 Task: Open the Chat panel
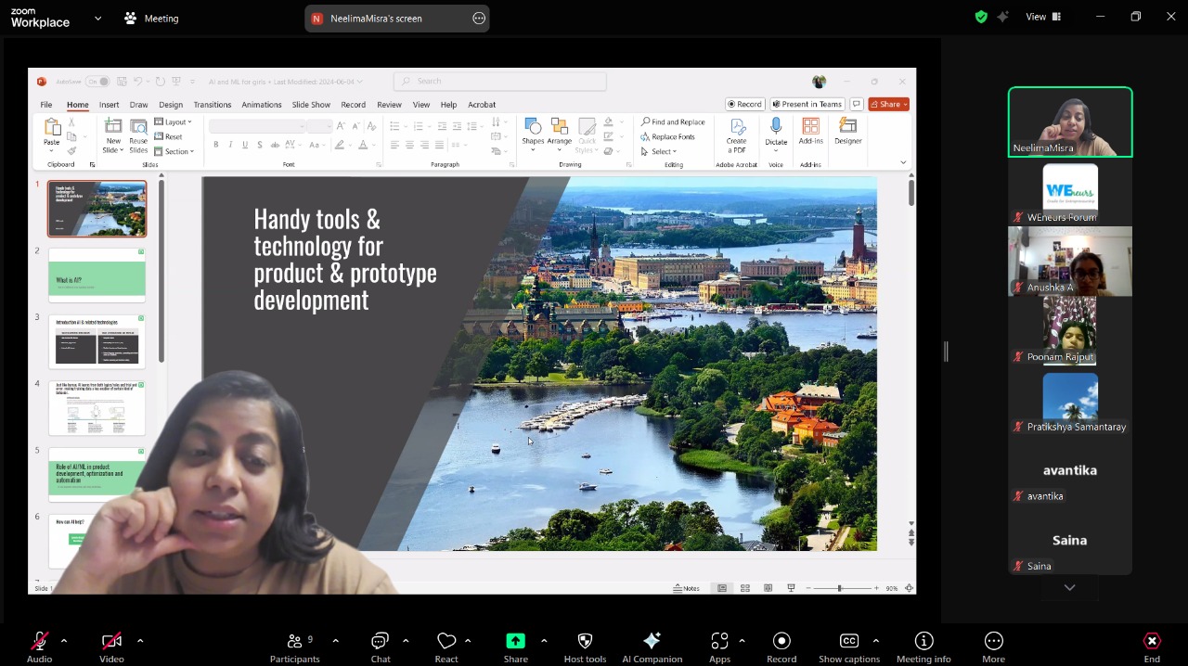(380, 647)
